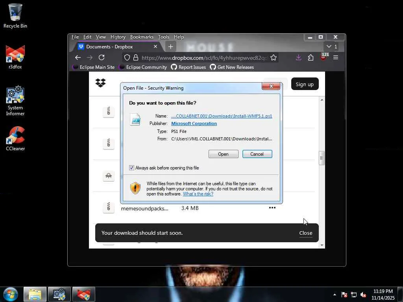
Task: Switch to System Informer in taskbar
Action: coord(59,294)
